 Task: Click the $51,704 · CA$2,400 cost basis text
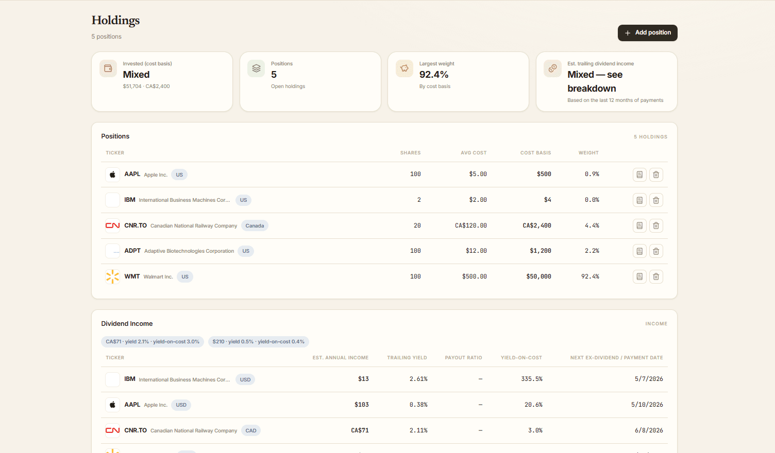(x=146, y=86)
